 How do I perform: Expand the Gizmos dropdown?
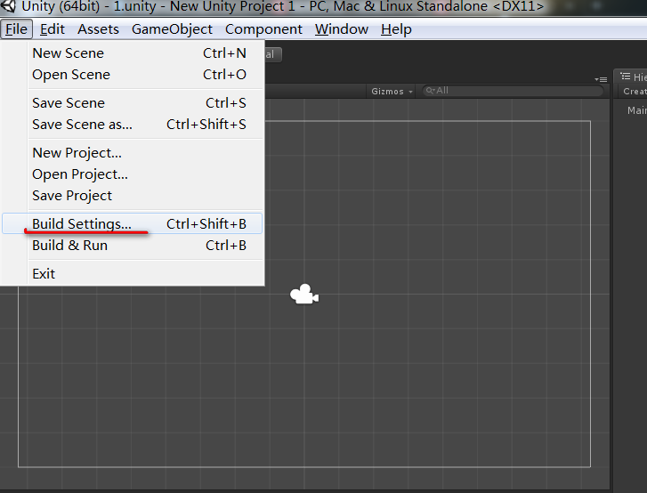[392, 91]
